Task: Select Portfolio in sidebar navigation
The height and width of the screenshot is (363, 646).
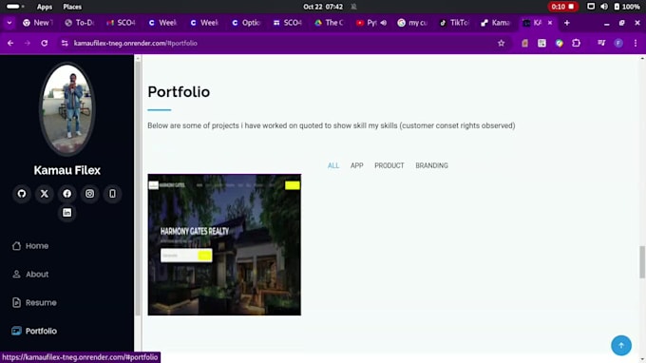Action: pyautogui.click(x=34, y=331)
